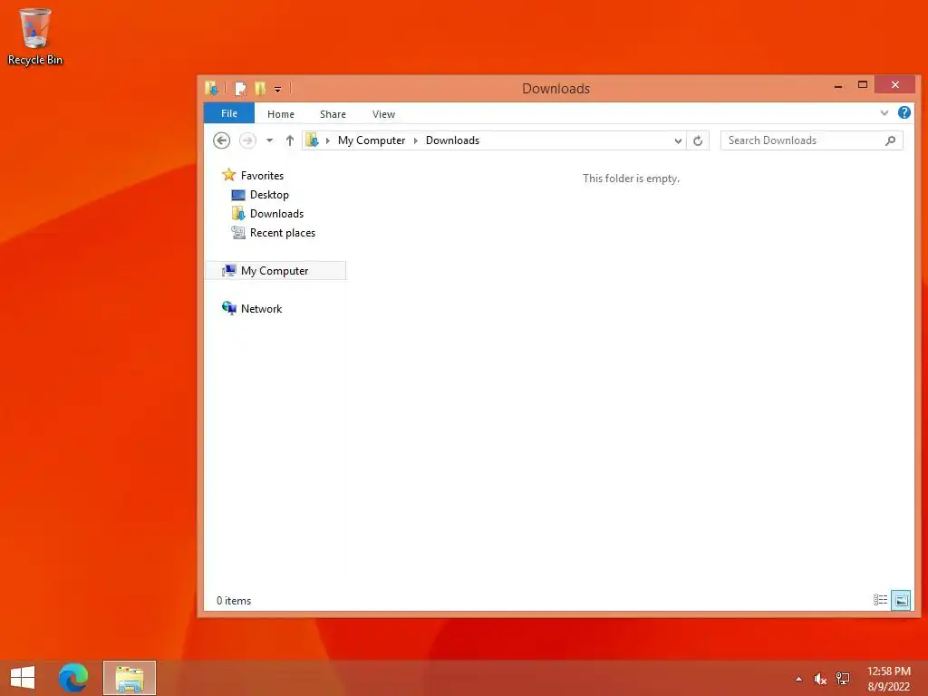Expand the ribbon with the chevron
928x696 pixels.
884,112
